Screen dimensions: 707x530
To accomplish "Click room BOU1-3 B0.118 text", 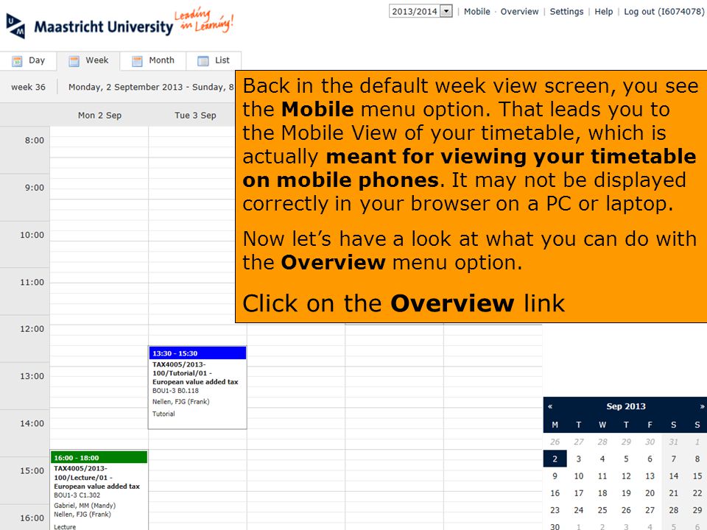I will (175, 391).
